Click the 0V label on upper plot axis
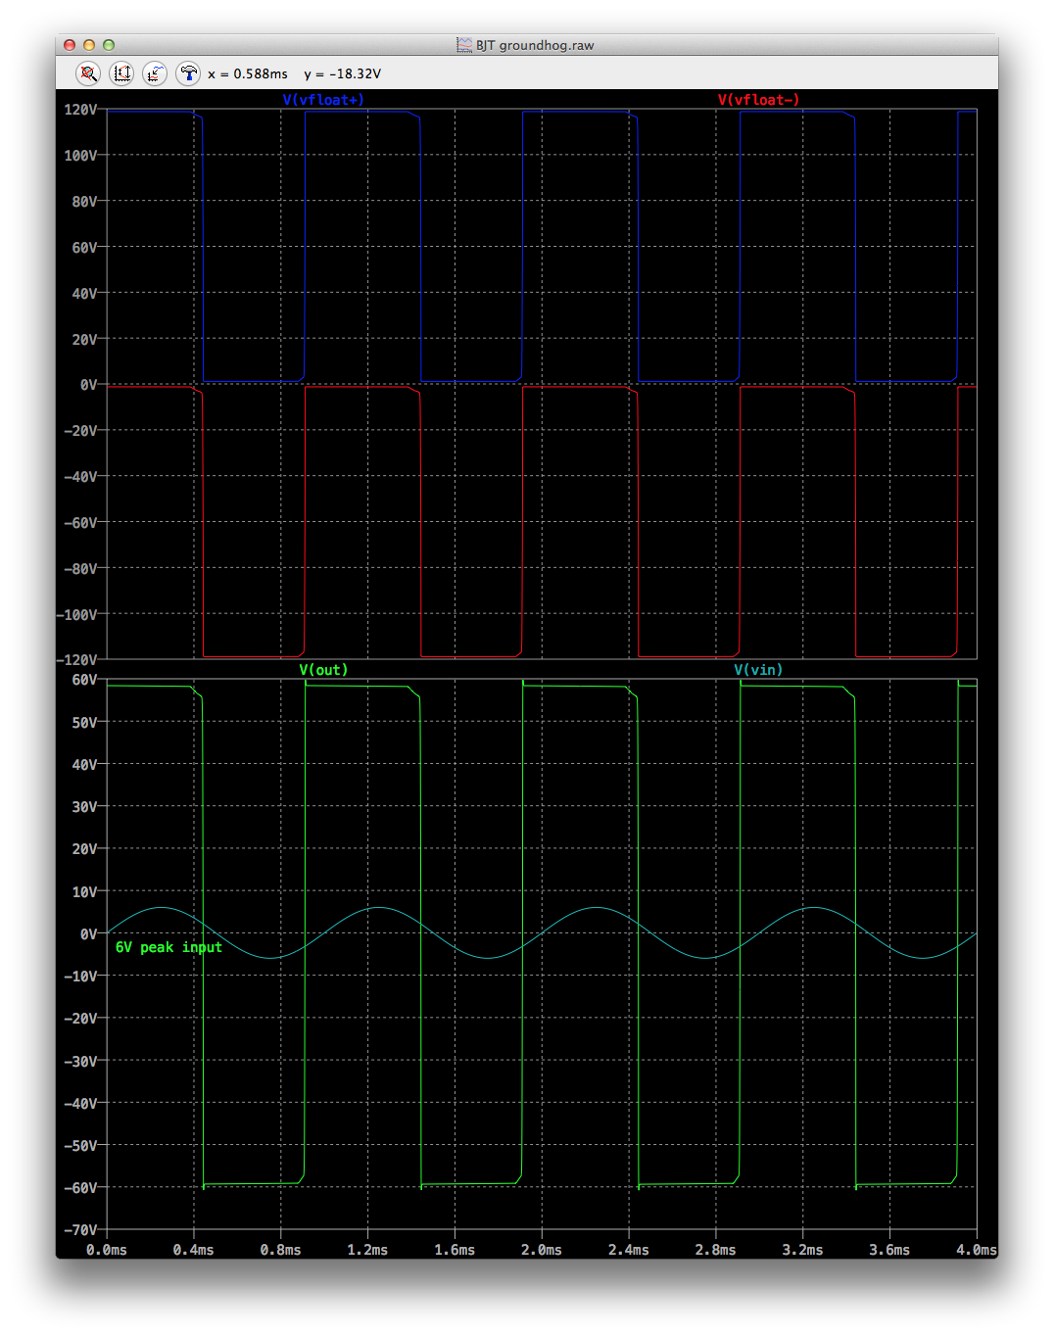This screenshot has width=1054, height=1336. tap(88, 385)
